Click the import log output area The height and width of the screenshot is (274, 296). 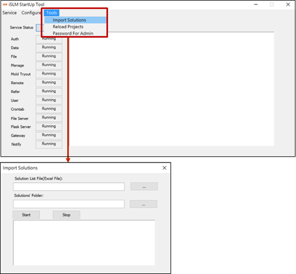coord(84,243)
